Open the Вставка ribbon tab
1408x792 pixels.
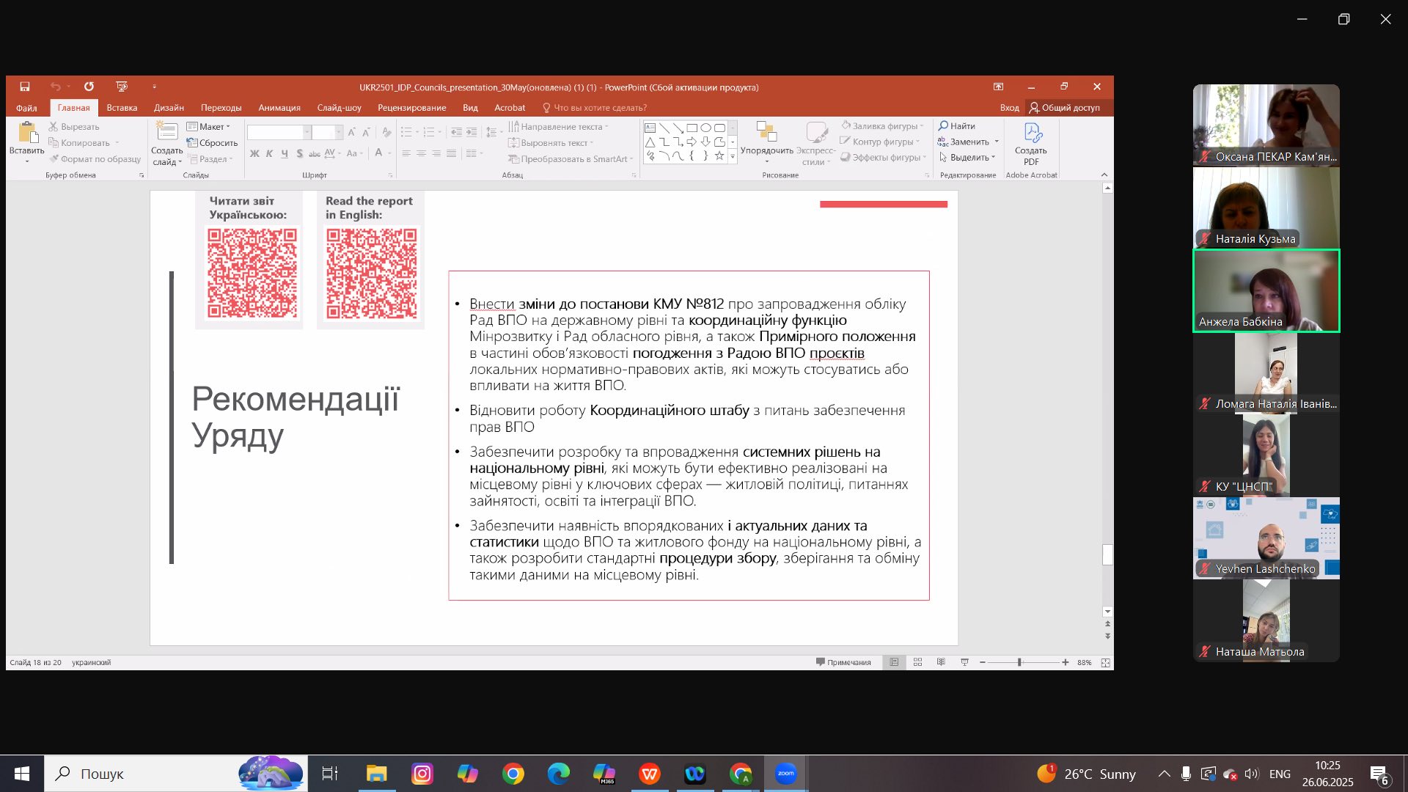coord(122,107)
